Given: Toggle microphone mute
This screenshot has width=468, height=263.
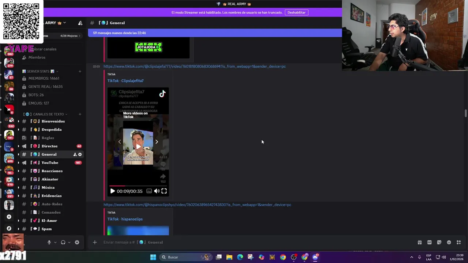Looking at the screenshot, I should [49, 242].
